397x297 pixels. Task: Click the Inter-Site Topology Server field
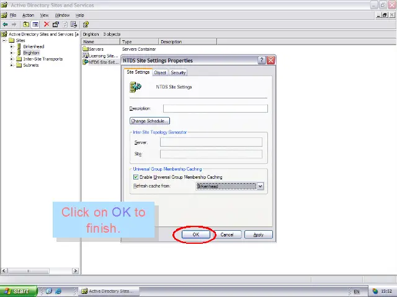[x=211, y=142]
